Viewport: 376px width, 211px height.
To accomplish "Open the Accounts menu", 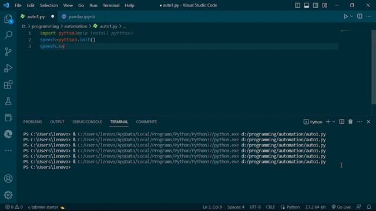I will click(8, 178).
